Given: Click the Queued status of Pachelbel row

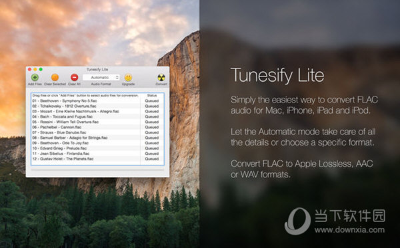Looking at the screenshot, I should tap(152, 127).
